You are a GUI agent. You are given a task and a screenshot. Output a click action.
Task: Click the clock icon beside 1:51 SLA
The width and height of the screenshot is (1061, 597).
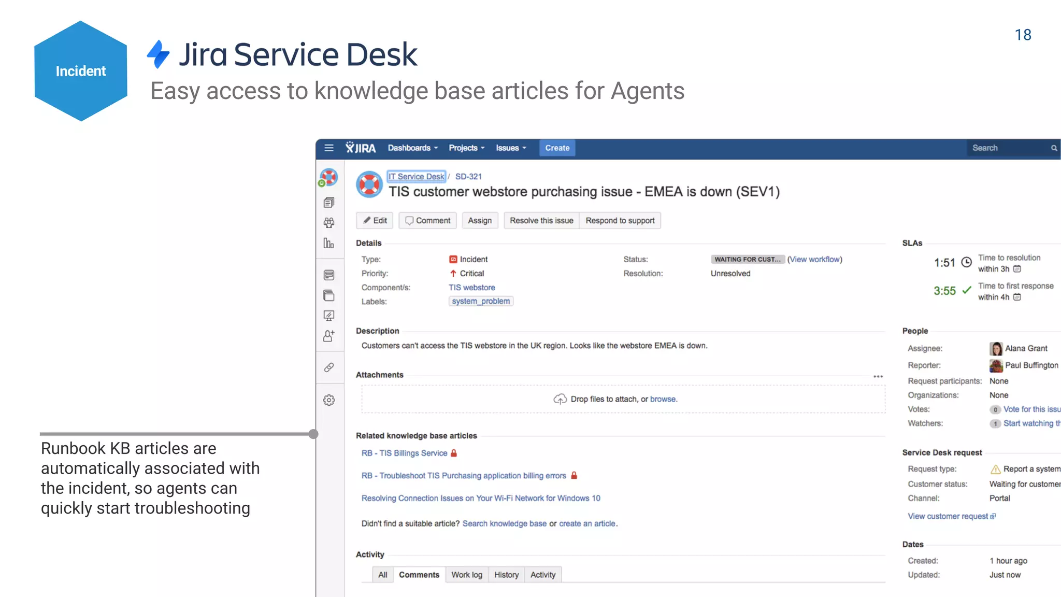[967, 262]
